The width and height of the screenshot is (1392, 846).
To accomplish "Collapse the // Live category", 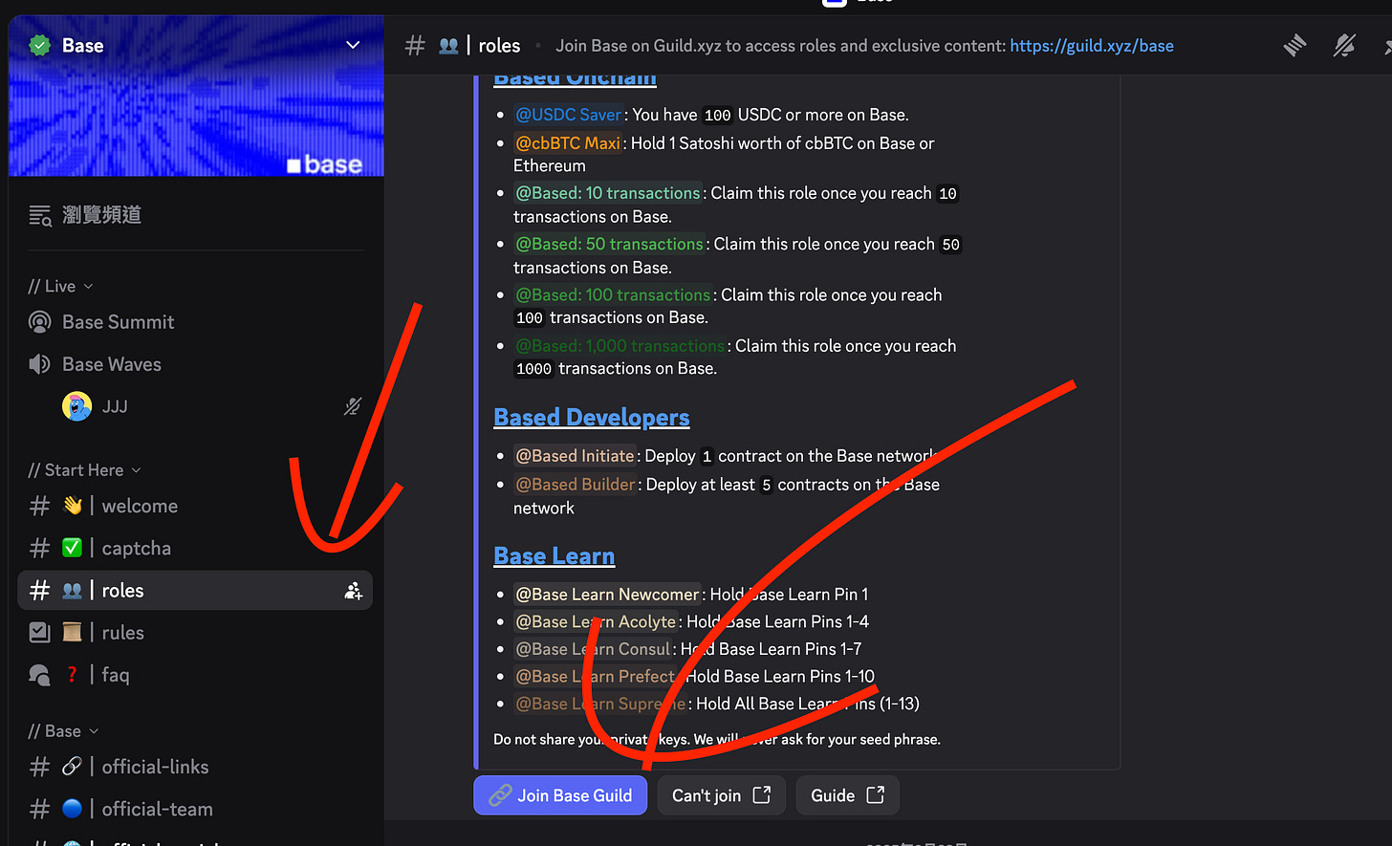I will [x=60, y=286].
